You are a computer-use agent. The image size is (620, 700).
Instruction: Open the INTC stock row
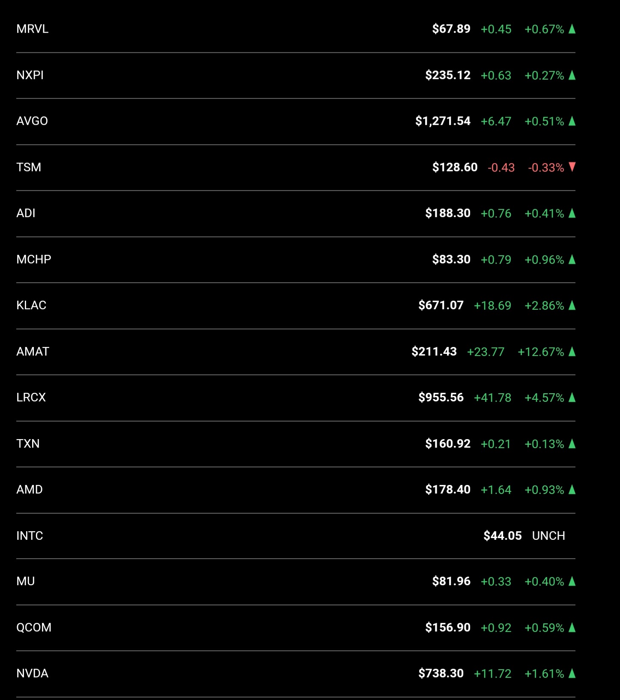pos(296,535)
